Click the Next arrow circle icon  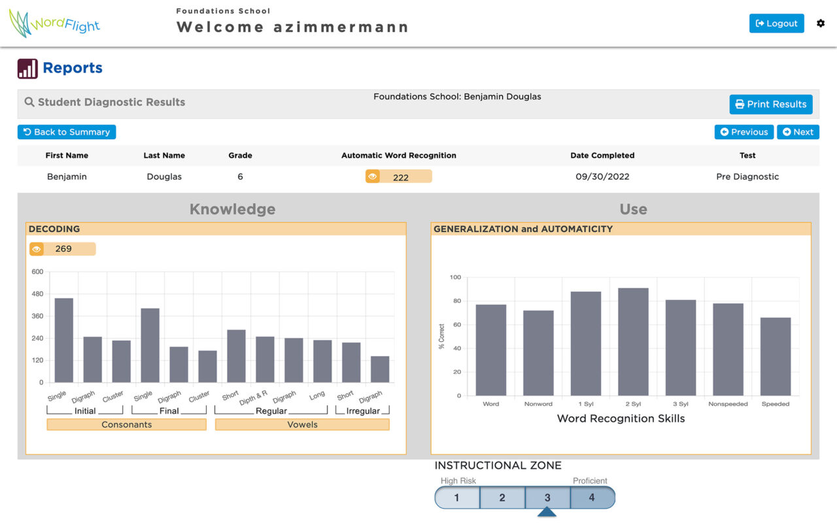787,132
